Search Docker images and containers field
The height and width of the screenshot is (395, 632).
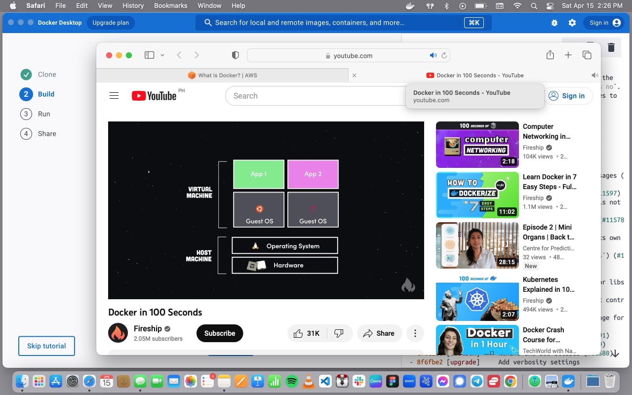(343, 23)
